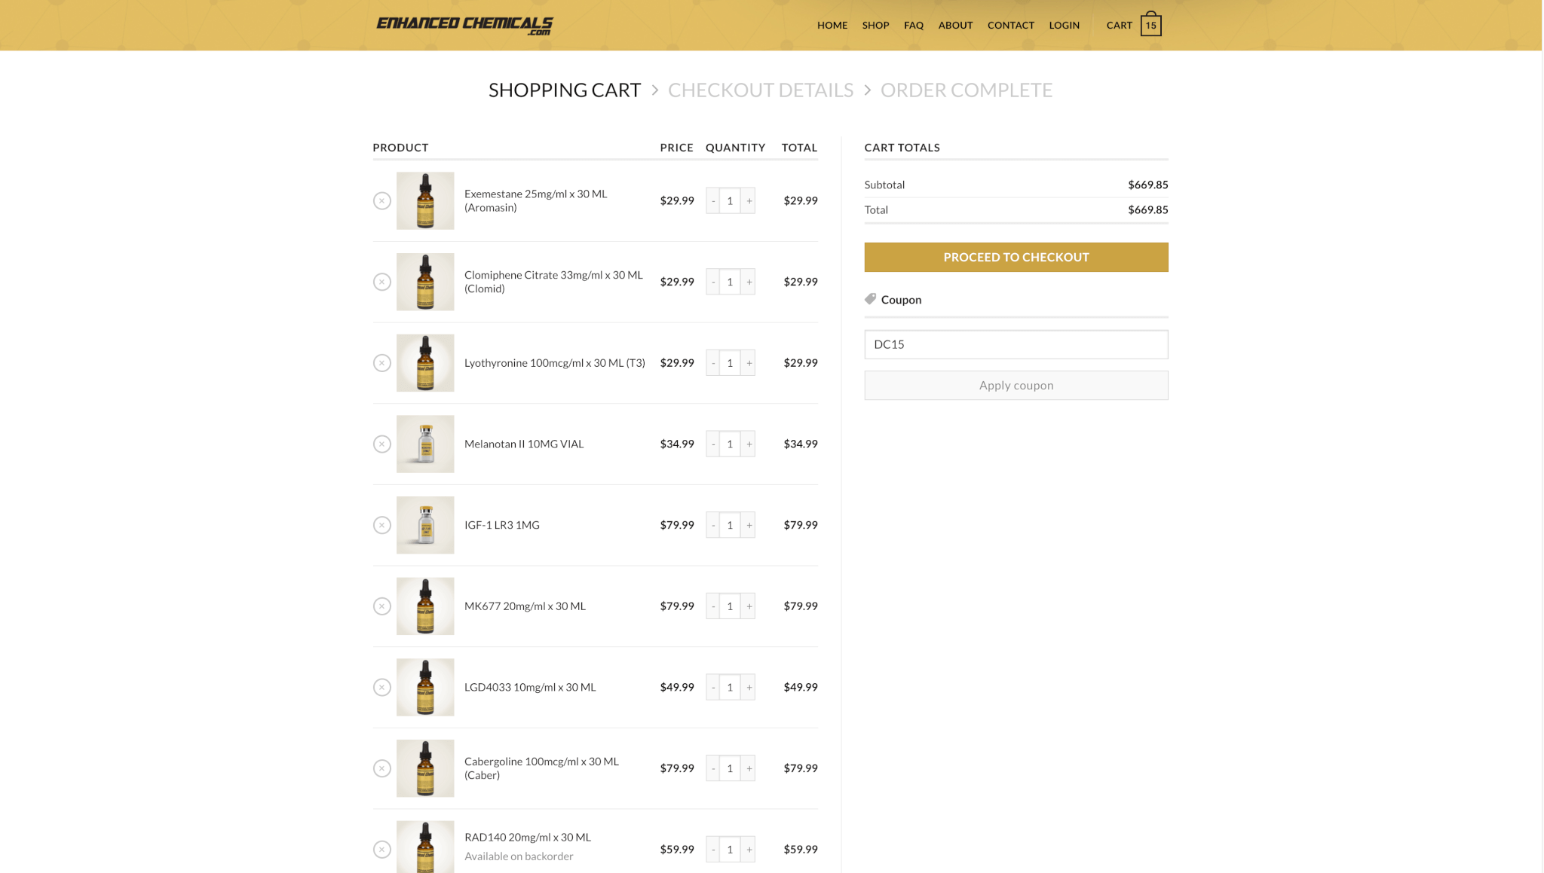This screenshot has width=1544, height=873.
Task: Decrease Clomiphene Citrate quantity
Action: click(x=712, y=282)
